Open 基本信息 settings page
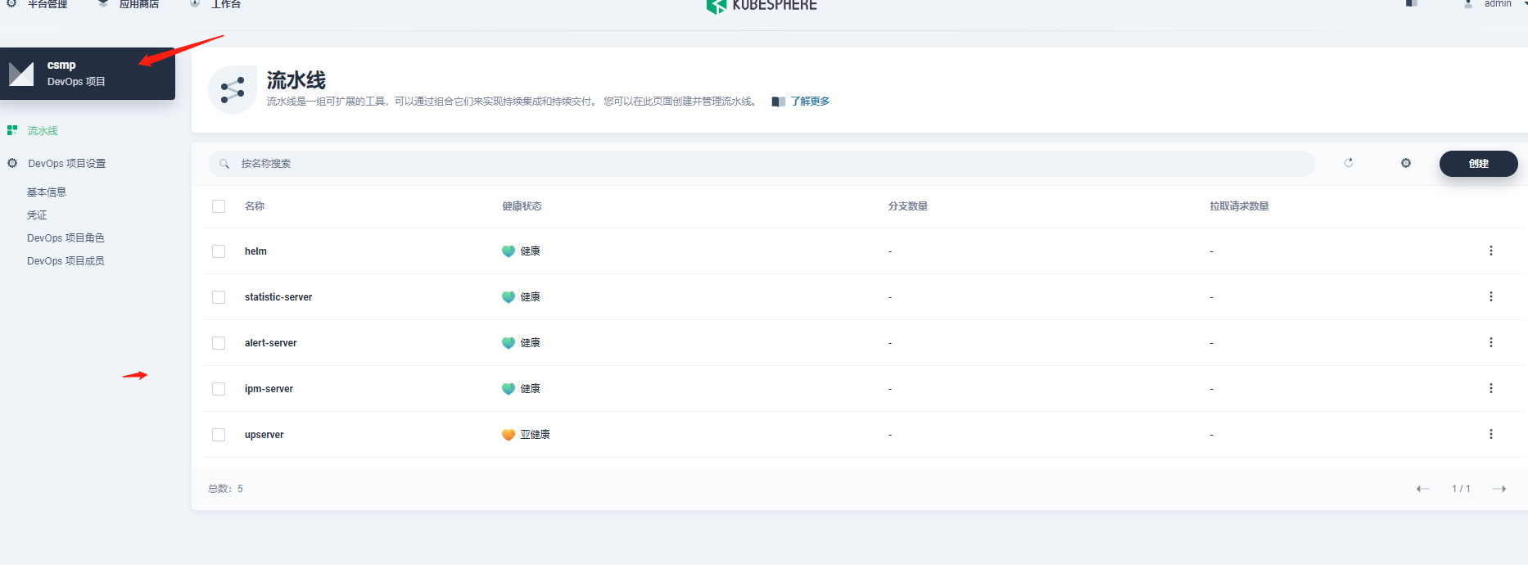This screenshot has width=1528, height=565. pos(46,192)
